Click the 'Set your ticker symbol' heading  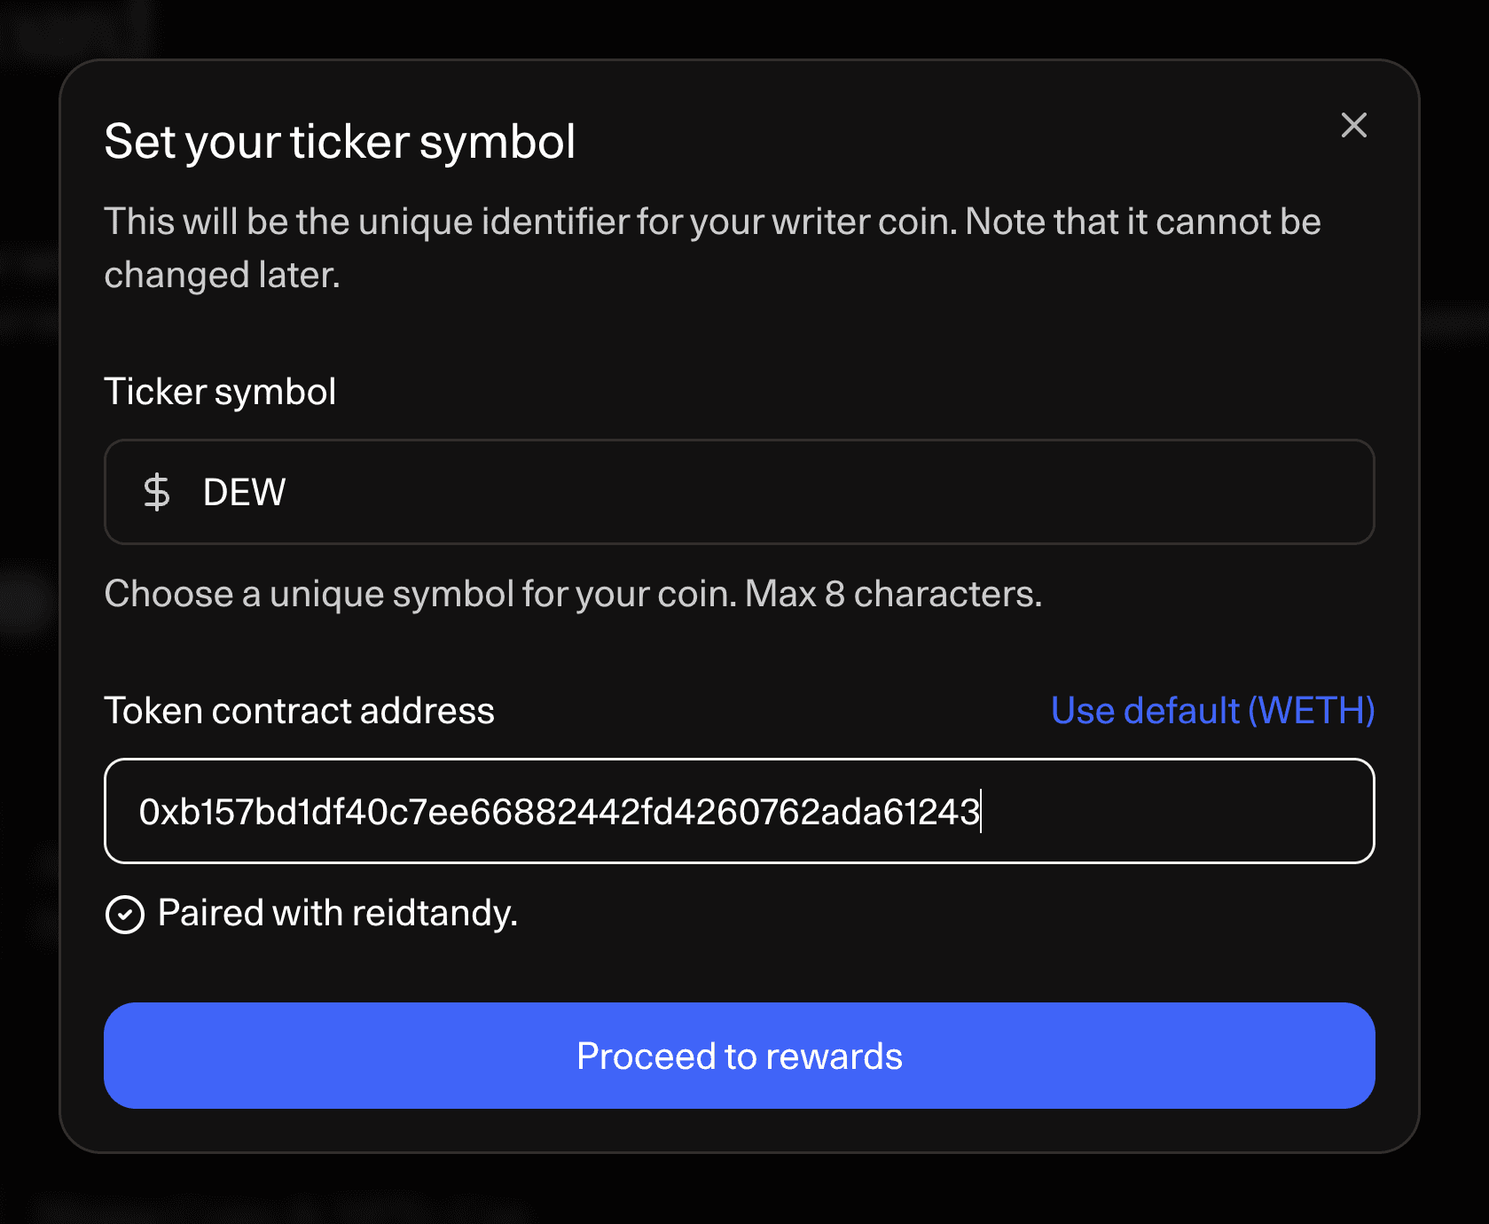pyautogui.click(x=340, y=142)
